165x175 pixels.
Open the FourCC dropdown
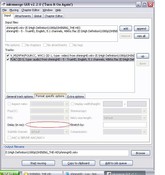(49, 111)
